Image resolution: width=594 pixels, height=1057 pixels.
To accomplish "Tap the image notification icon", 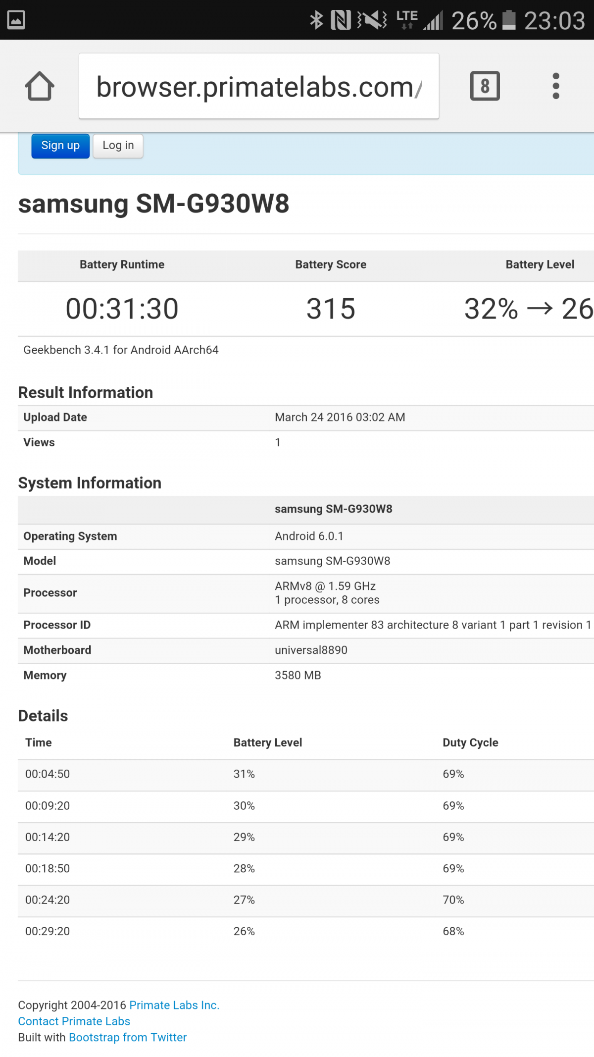I will point(16,20).
